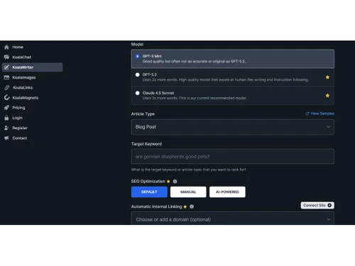Image resolution: width=355 pixels, height=266 pixels.
Task: Click GPT-5 Mini description text
Action: pos(194,61)
